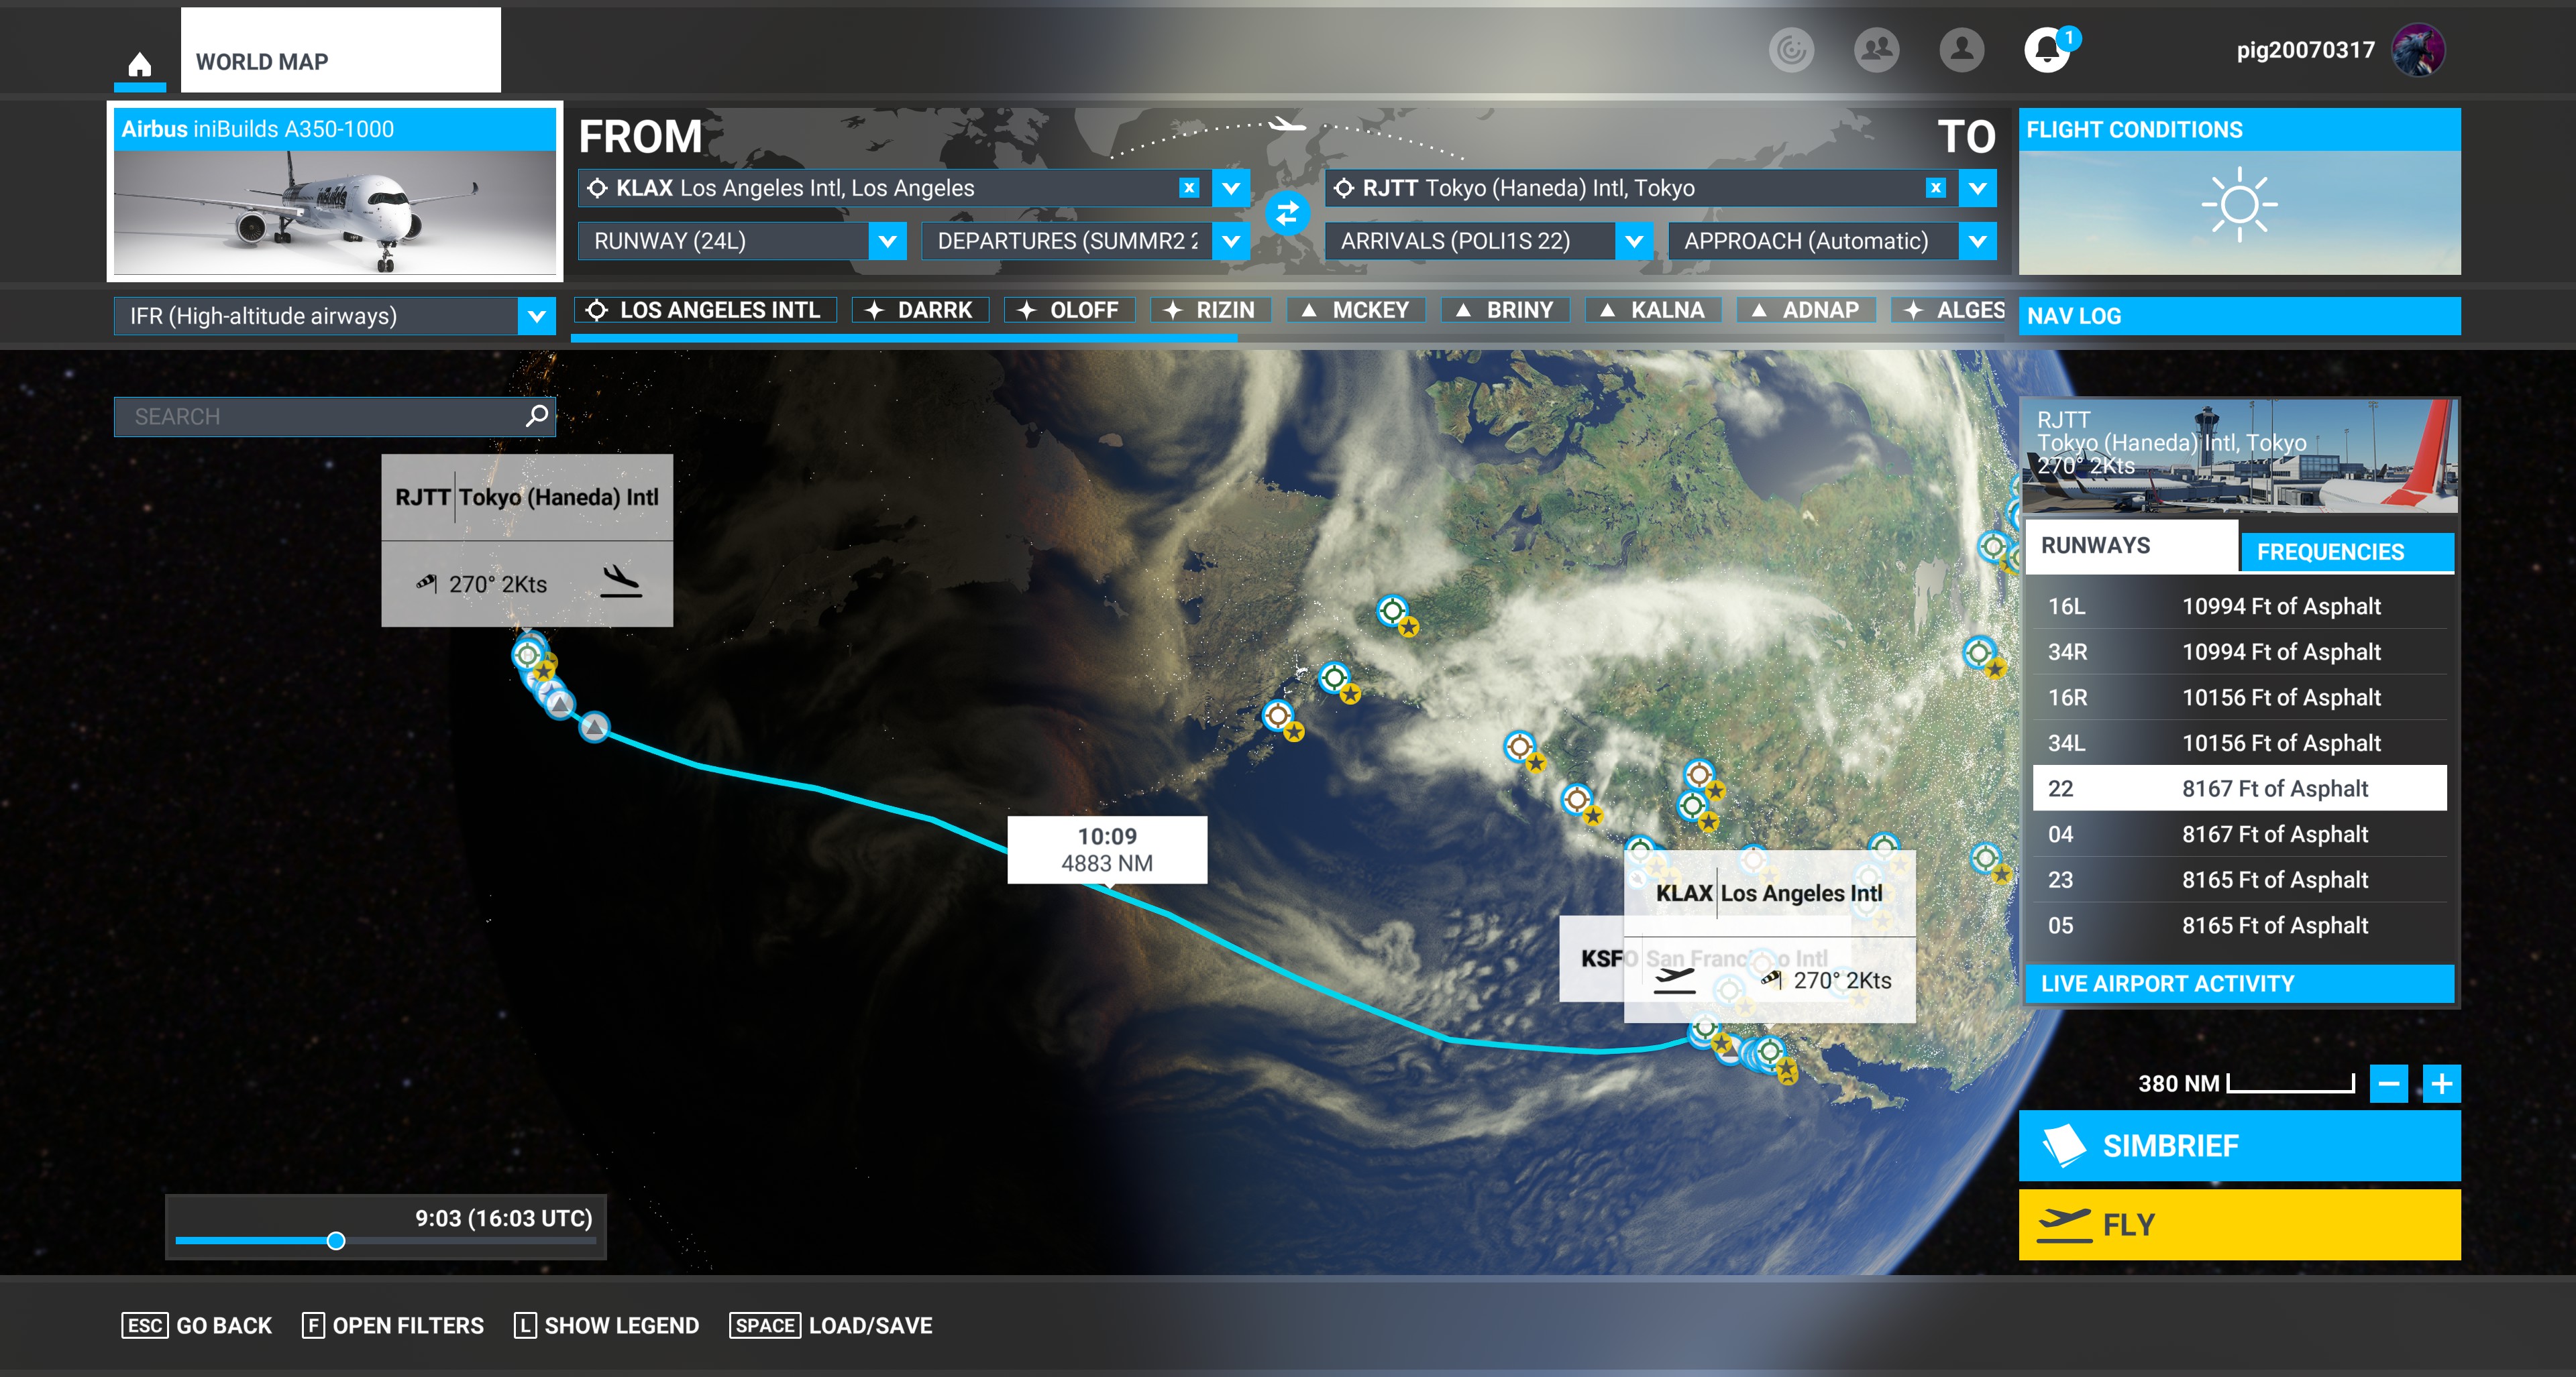The width and height of the screenshot is (2576, 1377).
Task: Open the IFR High-altitude airways dropdown
Action: (x=334, y=316)
